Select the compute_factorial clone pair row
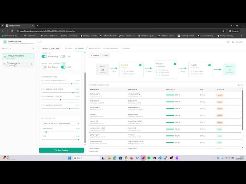Screen dimensions: 246x184 (x=165, y=129)
